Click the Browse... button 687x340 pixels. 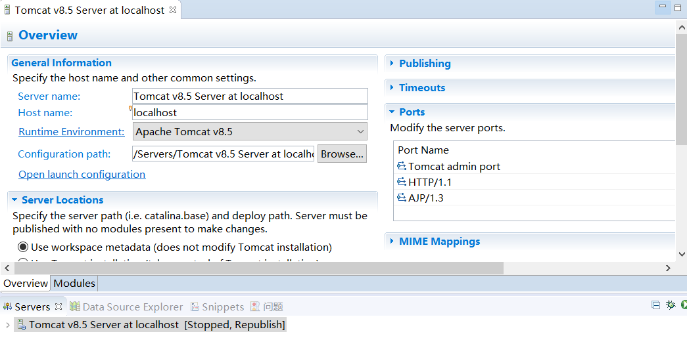[x=342, y=154]
